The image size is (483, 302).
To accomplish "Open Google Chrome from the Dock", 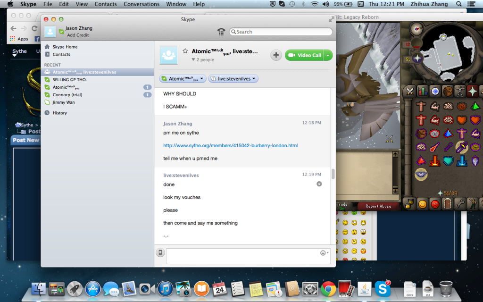I will pyautogui.click(x=328, y=289).
